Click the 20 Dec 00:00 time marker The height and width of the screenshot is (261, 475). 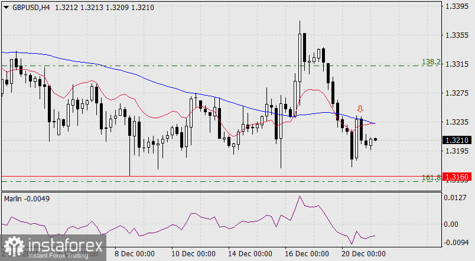coord(364,254)
